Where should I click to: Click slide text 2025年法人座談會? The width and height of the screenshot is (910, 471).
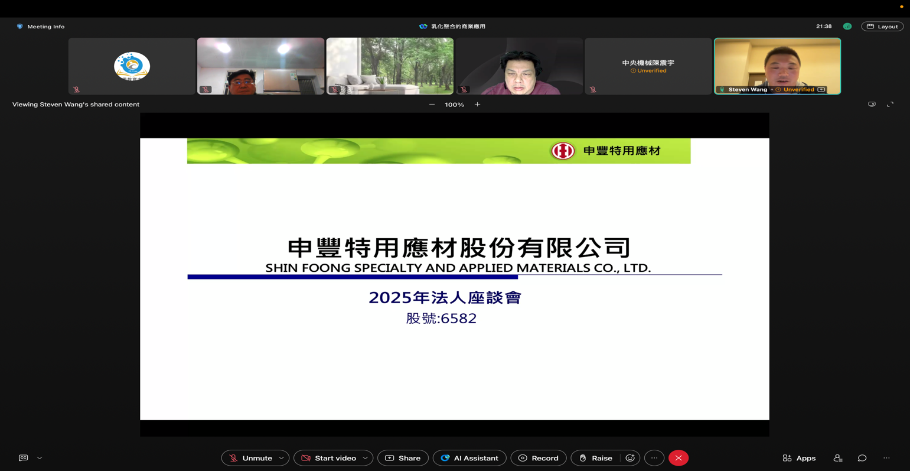pyautogui.click(x=445, y=297)
